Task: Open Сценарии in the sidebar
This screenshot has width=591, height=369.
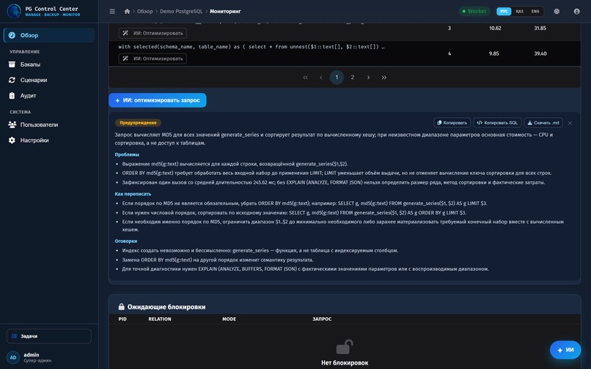Action: [x=49, y=80]
